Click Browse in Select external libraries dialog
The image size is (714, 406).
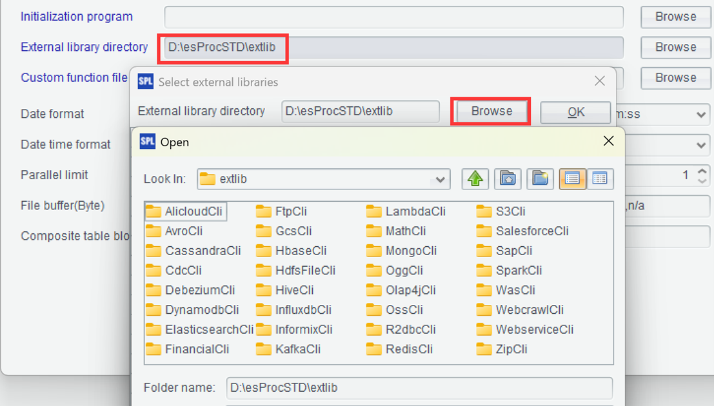(x=491, y=111)
